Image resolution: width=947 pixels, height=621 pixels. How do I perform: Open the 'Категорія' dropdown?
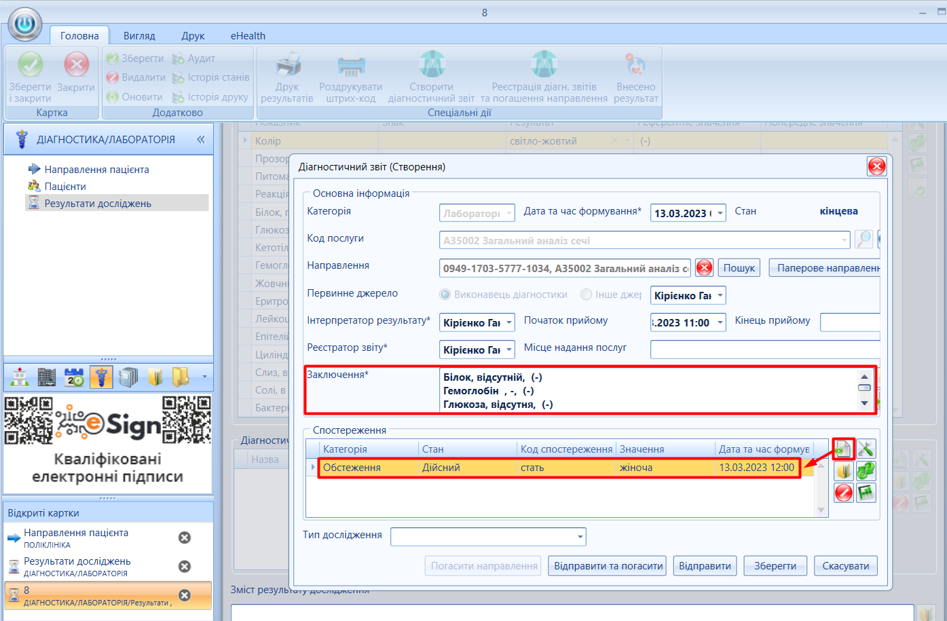(x=508, y=213)
